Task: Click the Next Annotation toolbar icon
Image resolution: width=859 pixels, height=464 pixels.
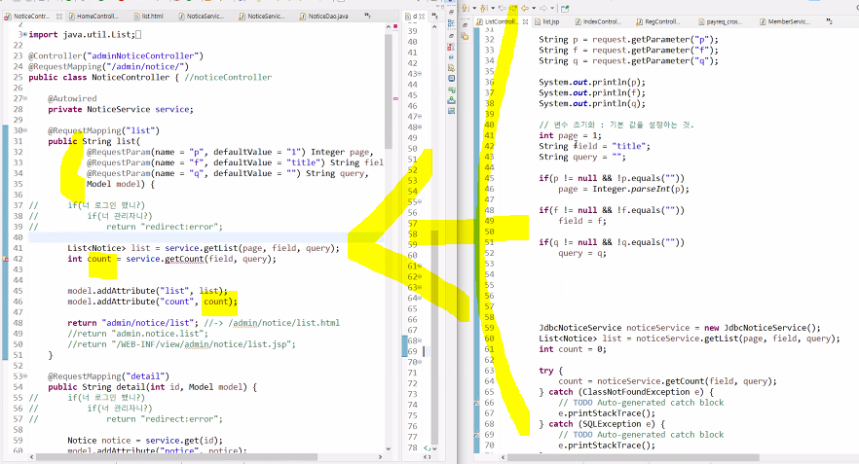Action: coord(465,8)
